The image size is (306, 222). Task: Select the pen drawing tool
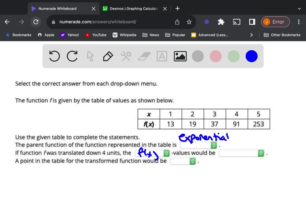point(108,56)
